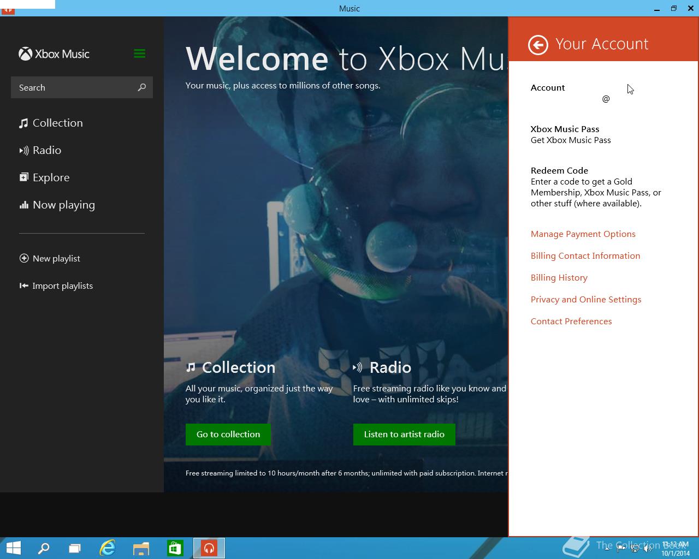This screenshot has height=559, width=699.
Task: Toggle the green hamburger menu icon
Action: (x=139, y=53)
